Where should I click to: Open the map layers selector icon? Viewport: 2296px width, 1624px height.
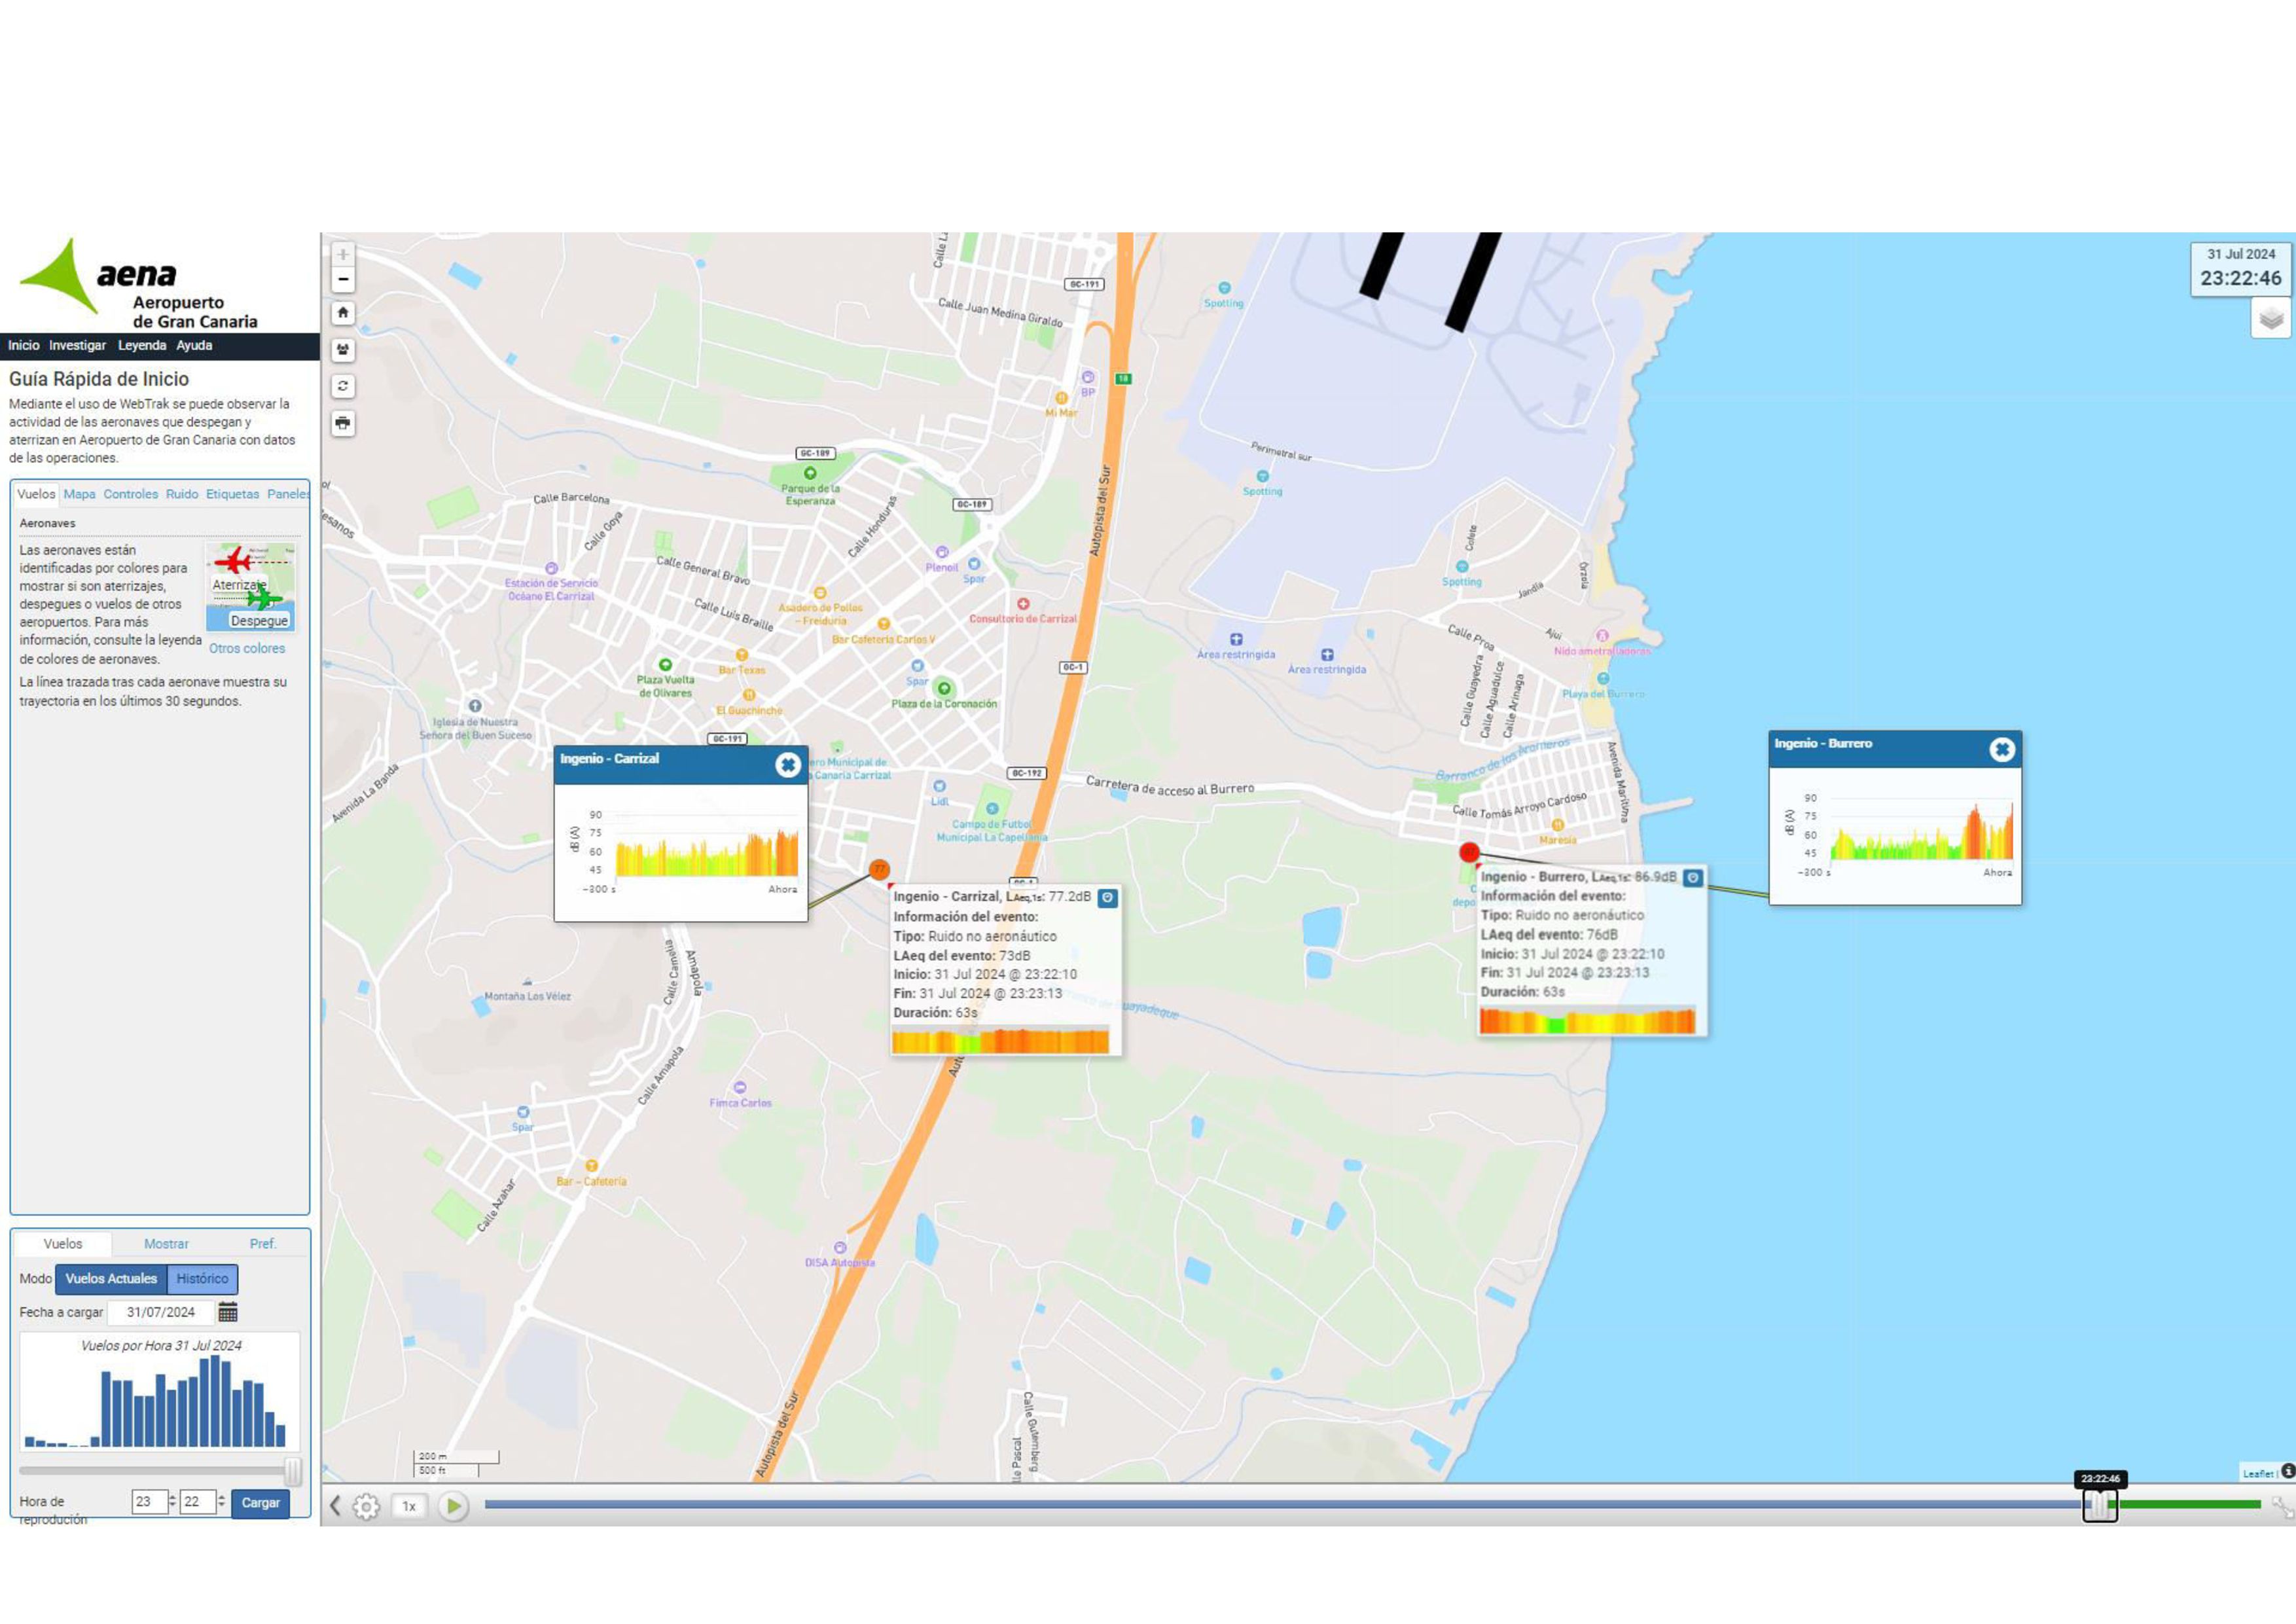click(x=2270, y=319)
